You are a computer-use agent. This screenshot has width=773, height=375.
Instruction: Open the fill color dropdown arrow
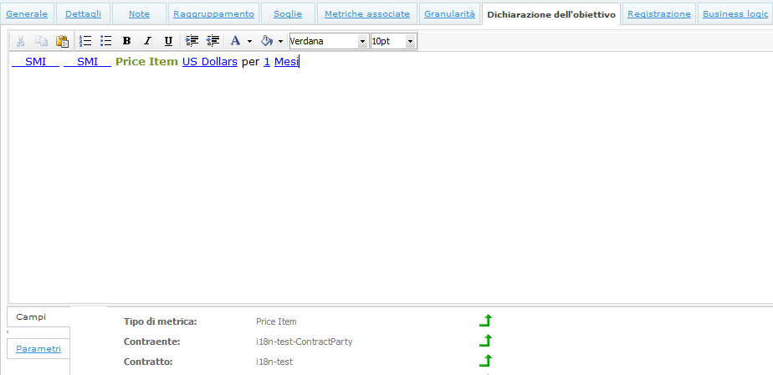[x=280, y=42]
